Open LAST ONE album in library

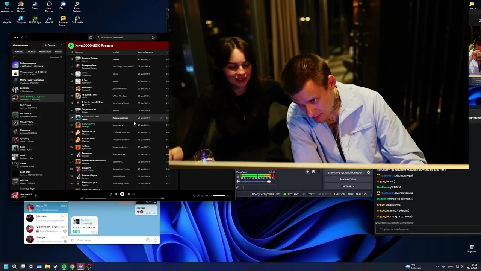pyautogui.click(x=37, y=173)
